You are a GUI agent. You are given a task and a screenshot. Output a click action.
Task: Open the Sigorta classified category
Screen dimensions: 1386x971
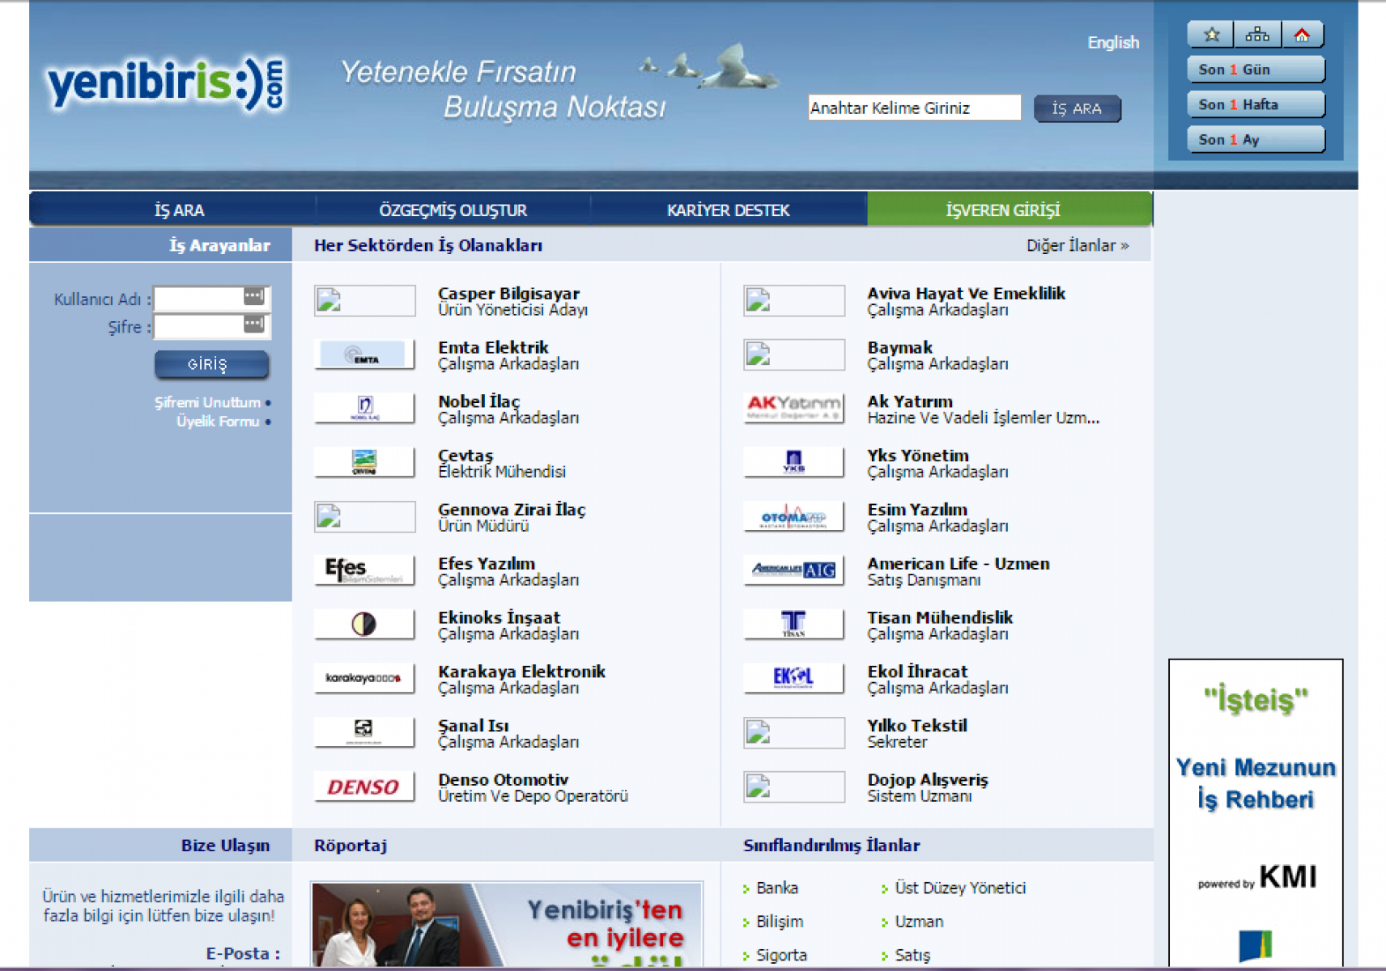point(781,955)
